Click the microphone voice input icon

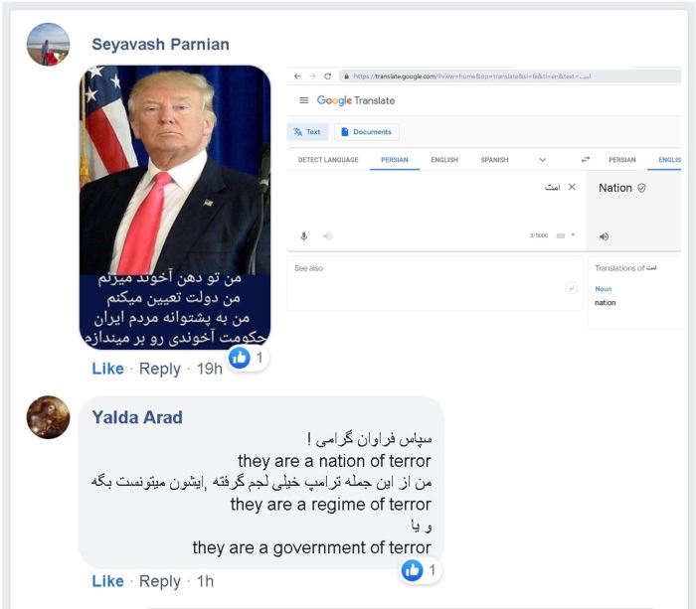pos(304,236)
